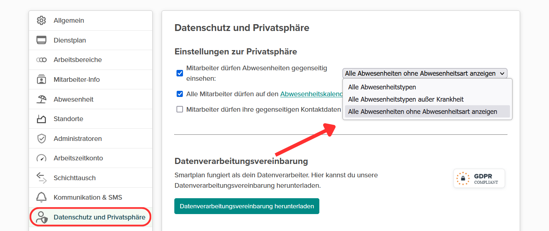Uncheck employees may view each other's absences
This screenshot has width=549, height=231.
click(180, 73)
